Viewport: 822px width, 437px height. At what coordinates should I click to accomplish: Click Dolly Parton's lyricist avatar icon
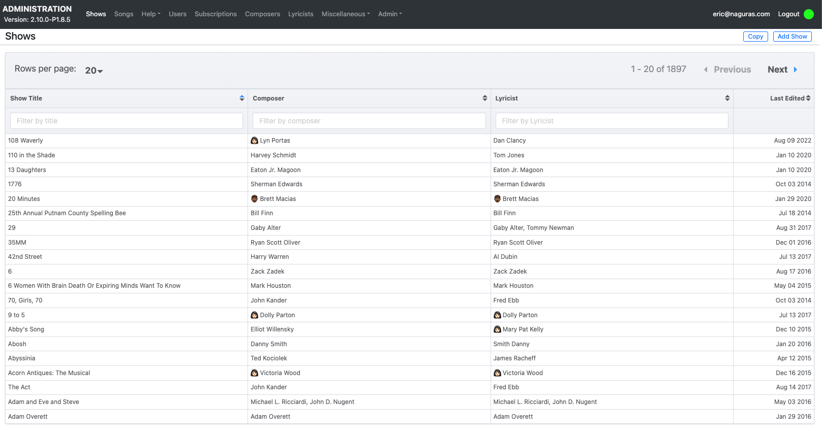click(x=497, y=315)
